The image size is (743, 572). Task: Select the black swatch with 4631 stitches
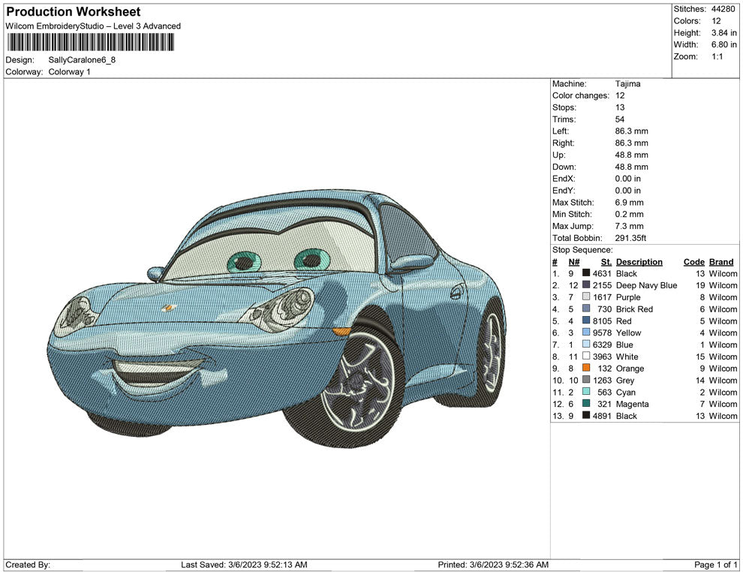[586, 274]
